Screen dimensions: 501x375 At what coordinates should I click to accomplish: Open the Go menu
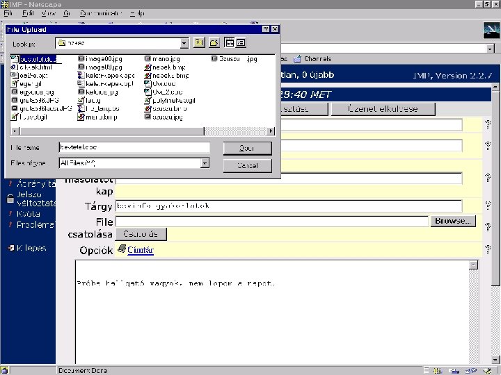(67, 13)
